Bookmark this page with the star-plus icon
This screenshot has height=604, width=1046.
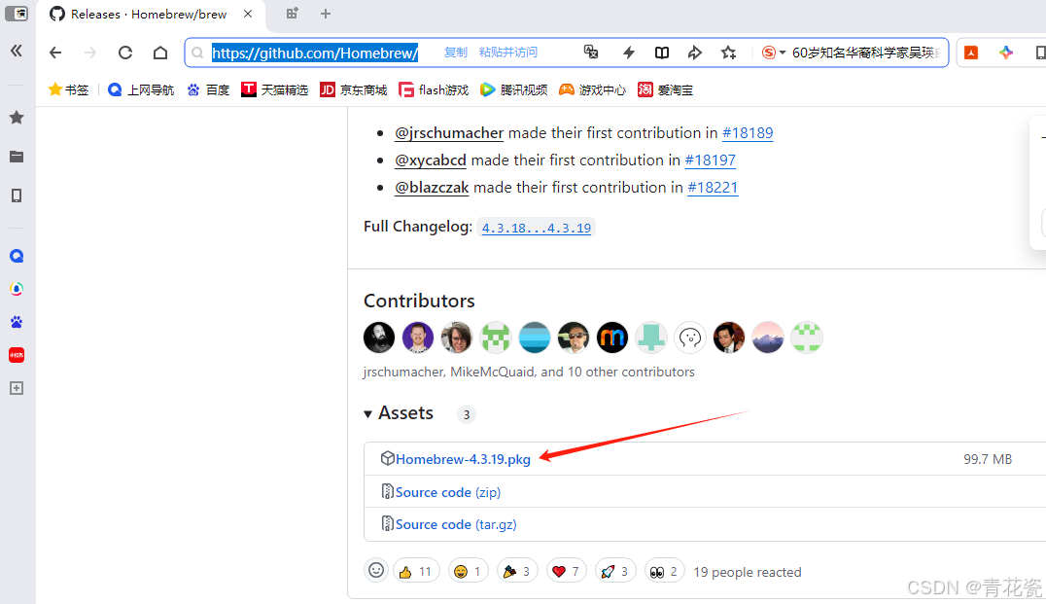[x=728, y=53]
